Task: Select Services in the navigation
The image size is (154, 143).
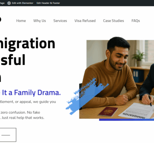Action: (60, 21)
